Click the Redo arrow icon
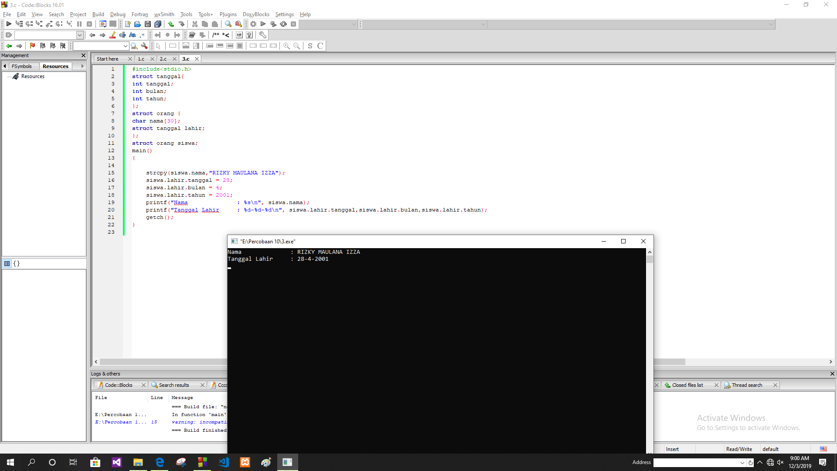837x471 pixels. pos(181,24)
